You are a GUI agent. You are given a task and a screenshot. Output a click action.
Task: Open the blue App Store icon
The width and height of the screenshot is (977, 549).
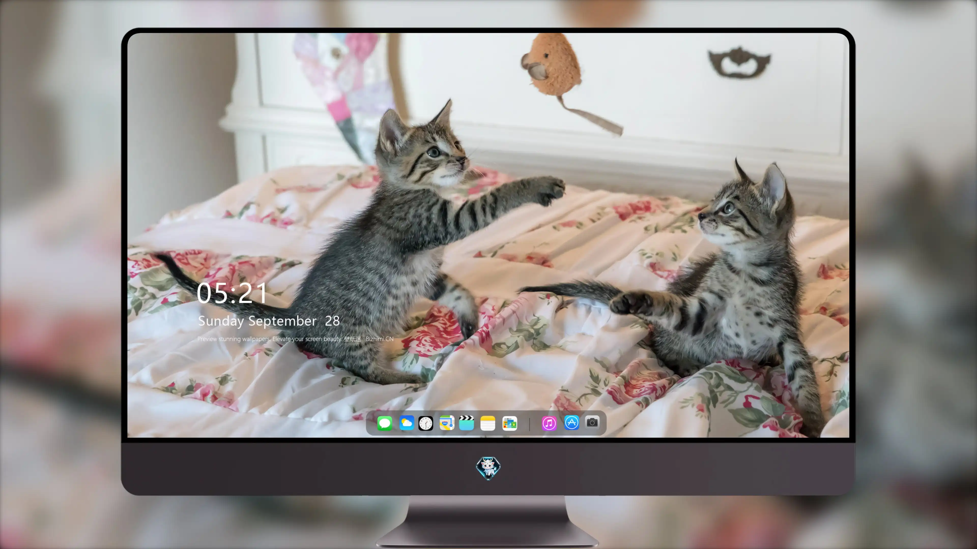(571, 422)
